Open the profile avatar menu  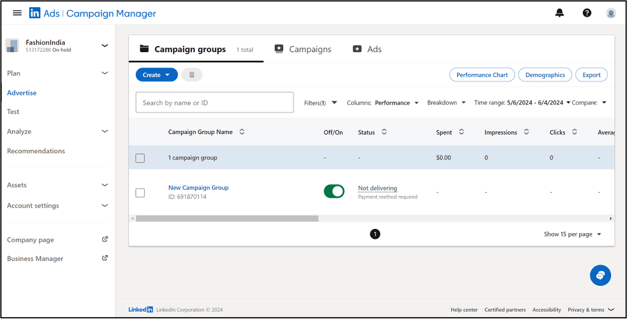pos(612,13)
